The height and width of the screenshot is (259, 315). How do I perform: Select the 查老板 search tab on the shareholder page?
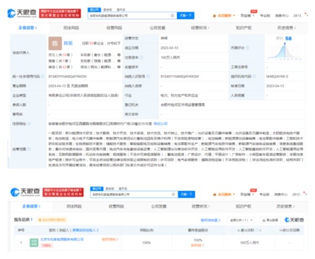[110, 189]
